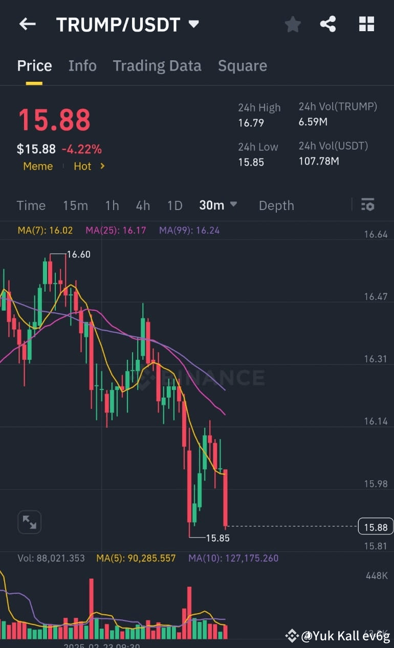Select the Hot category arrow icon
394x648 pixels.
click(x=101, y=166)
